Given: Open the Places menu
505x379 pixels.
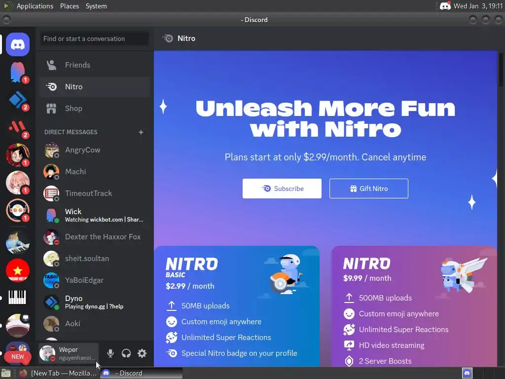Looking at the screenshot, I should [70, 6].
